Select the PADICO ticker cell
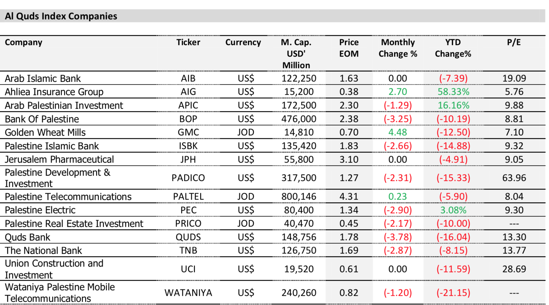This screenshot has width=549, height=305. tap(188, 178)
